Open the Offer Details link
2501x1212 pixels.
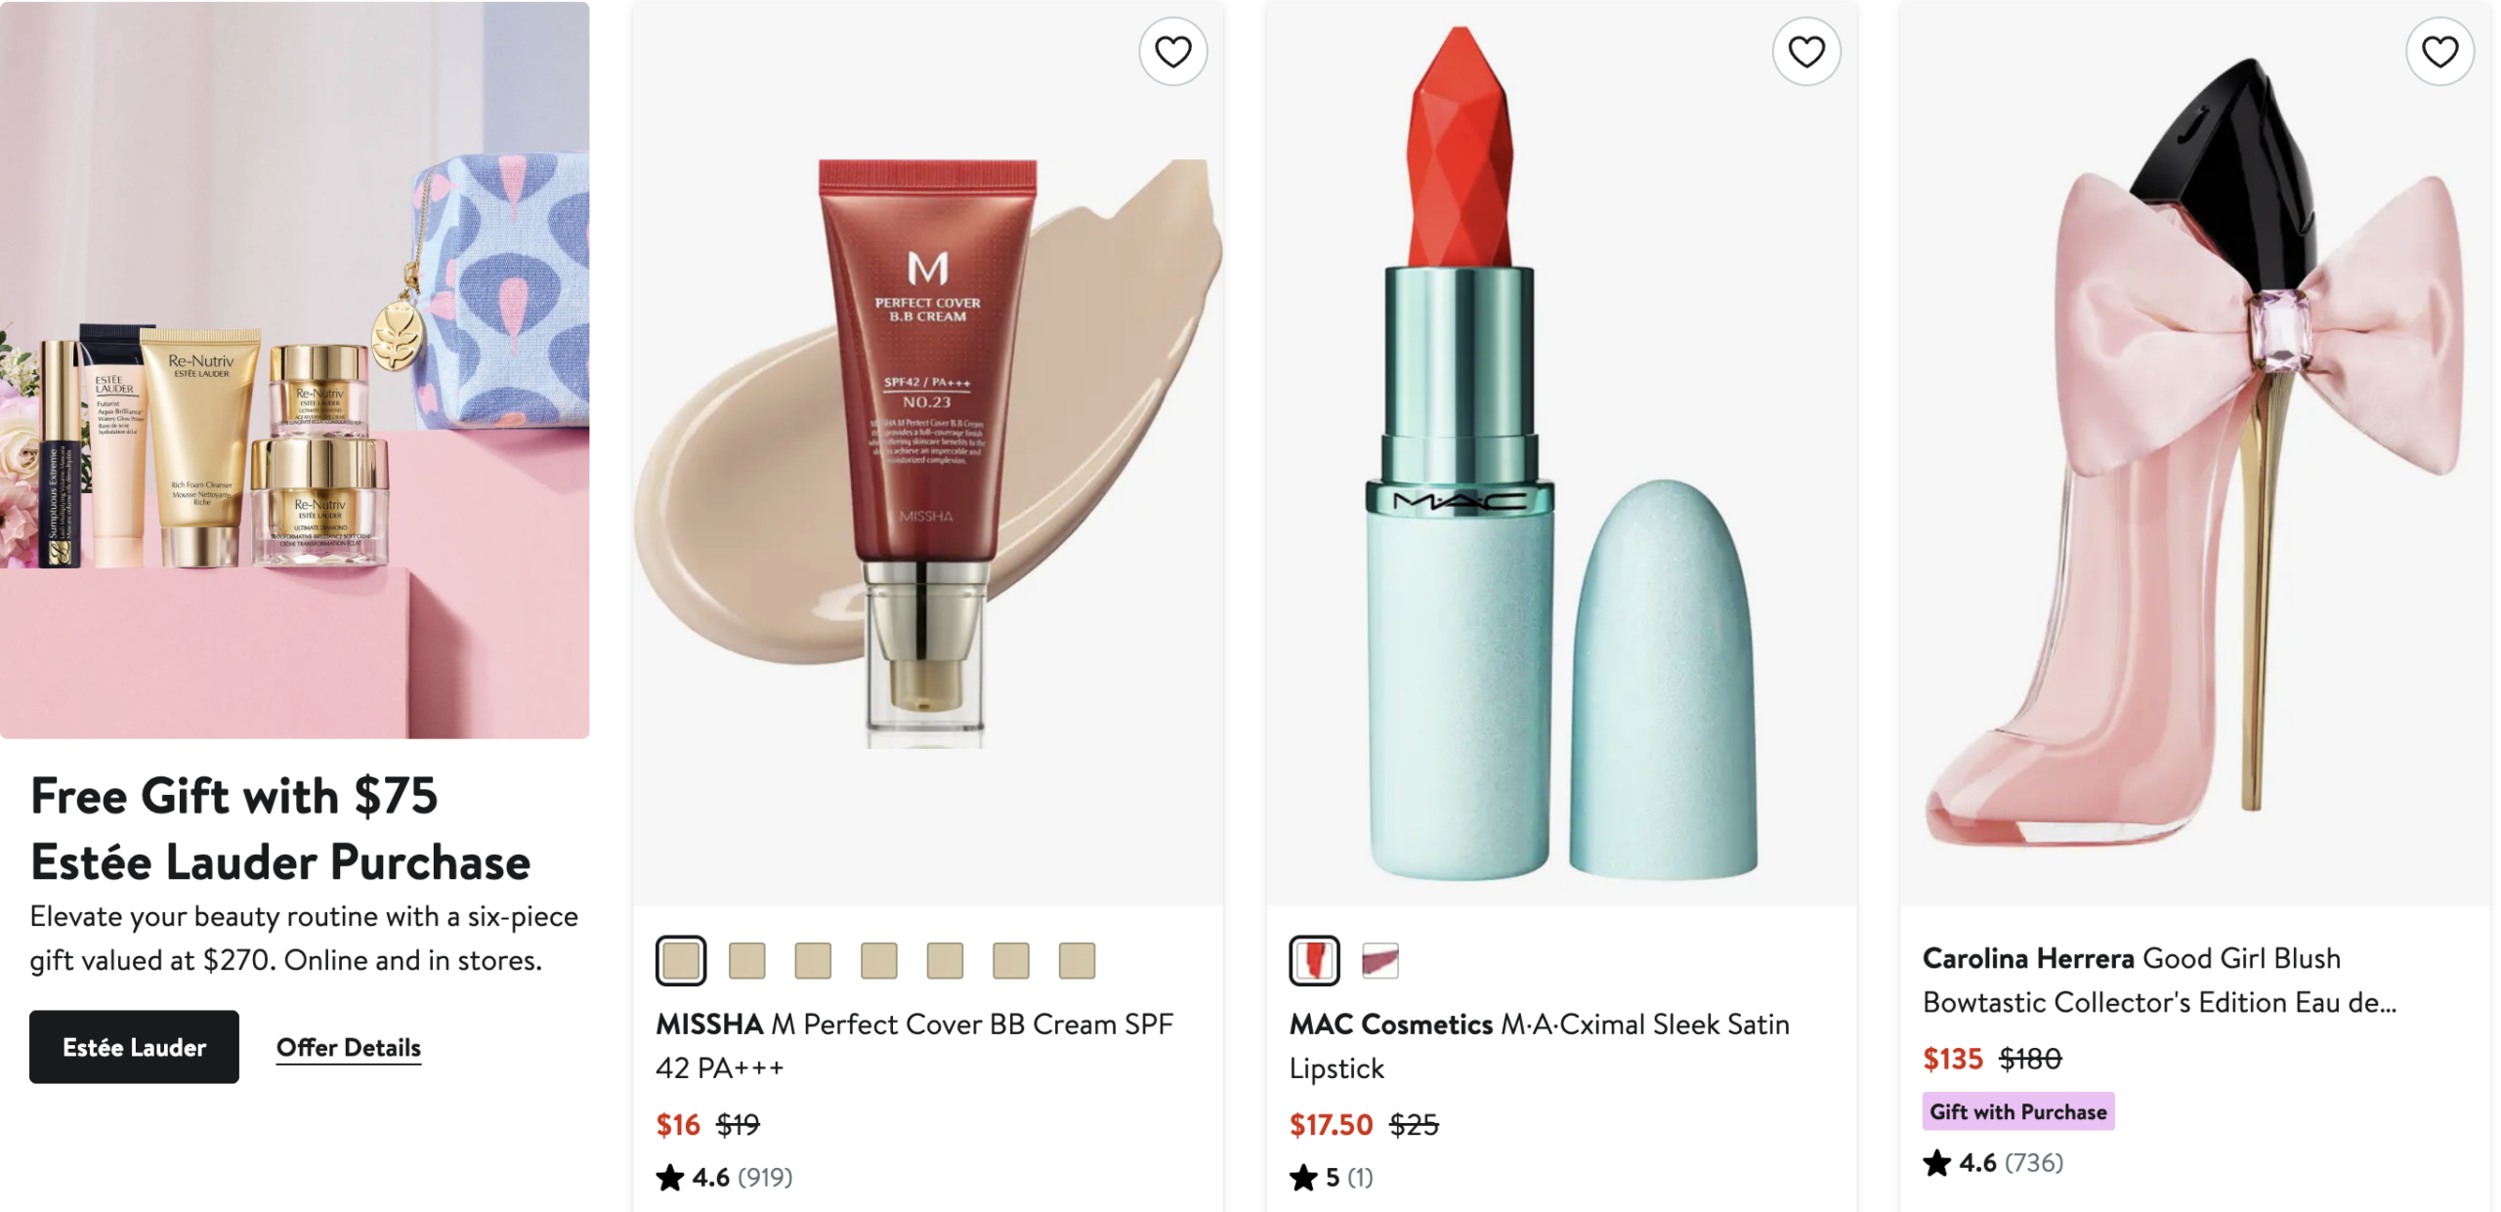(349, 1047)
